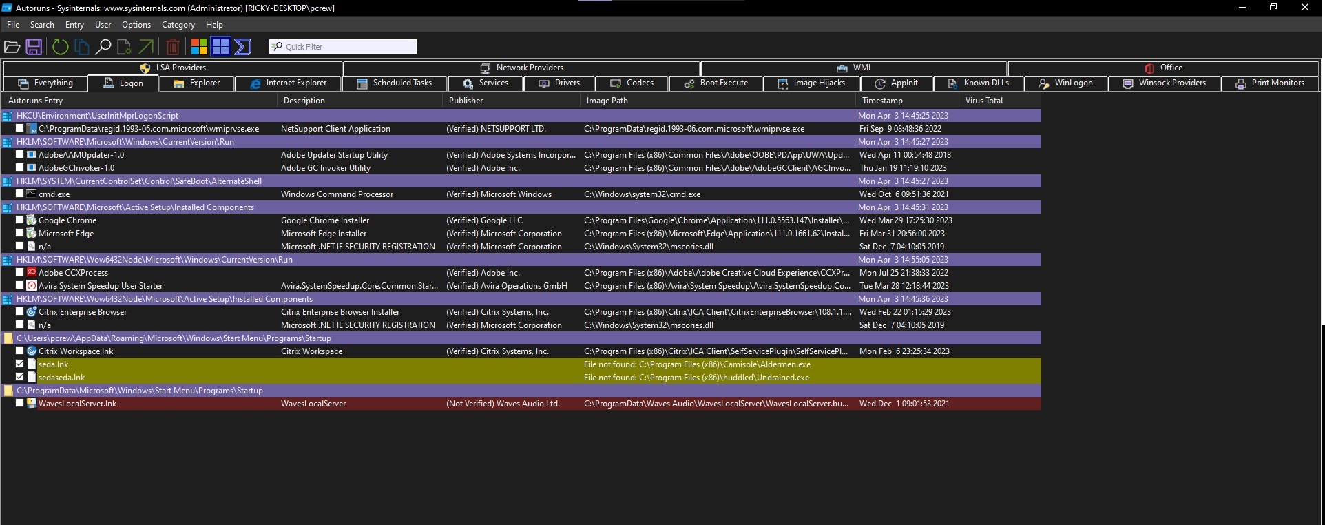This screenshot has height=525, width=1325.
Task: Select the AdobeGCInvoker-1.0 entry name
Action: click(x=76, y=168)
